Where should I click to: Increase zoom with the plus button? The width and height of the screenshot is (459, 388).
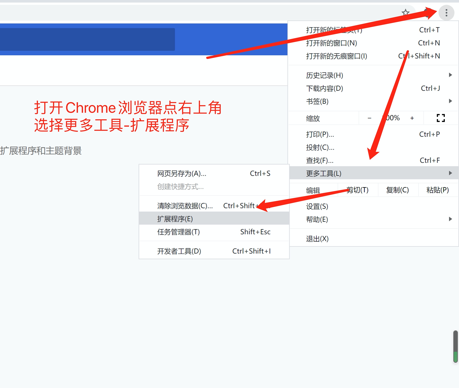pos(412,118)
